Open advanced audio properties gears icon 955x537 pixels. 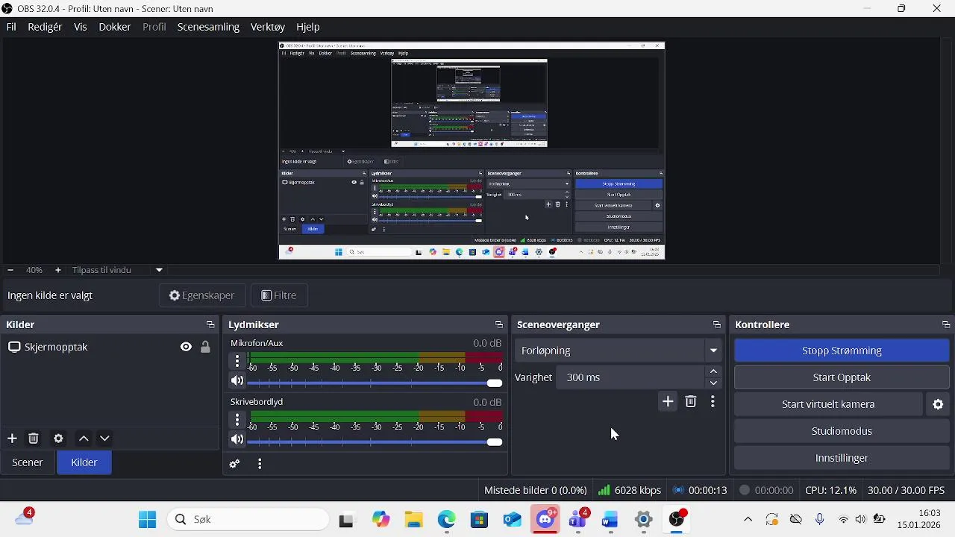(234, 464)
